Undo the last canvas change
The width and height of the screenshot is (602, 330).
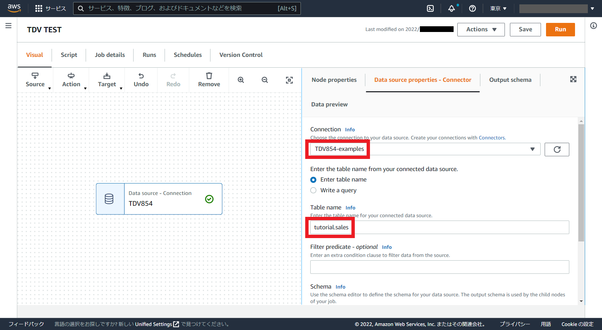(x=141, y=80)
